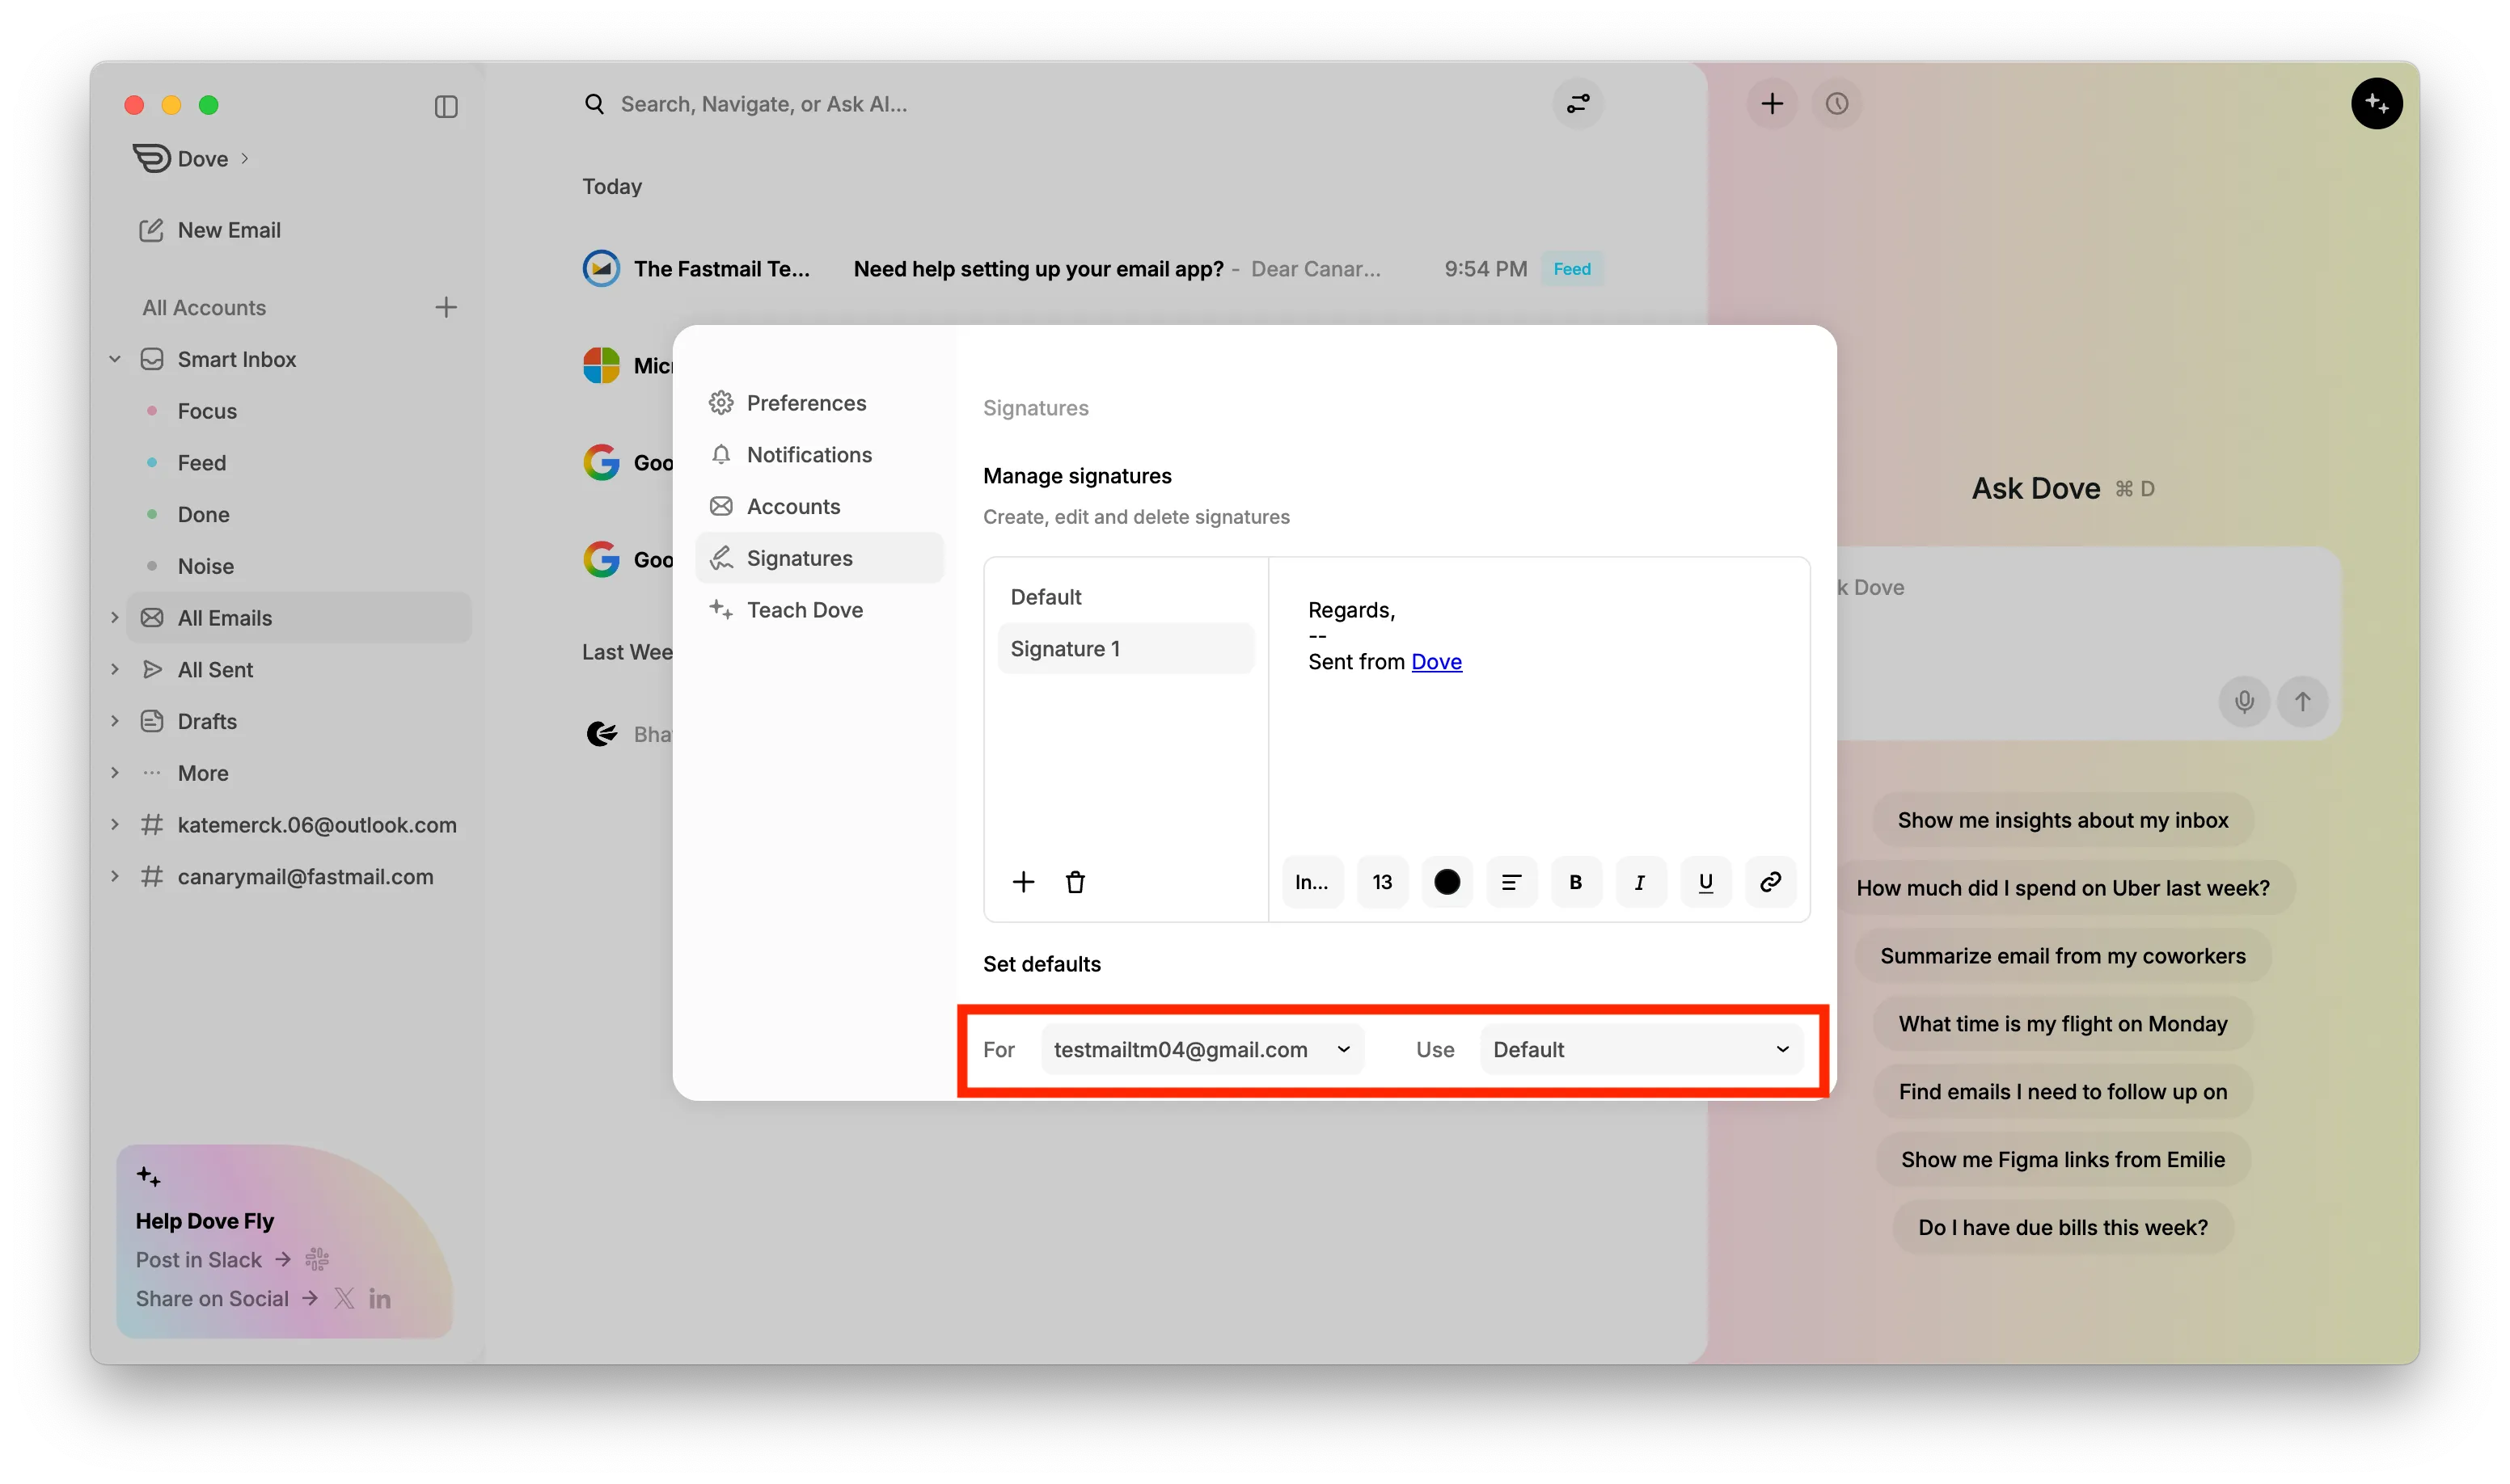The image size is (2510, 1484).
Task: Toggle bold formatting in signature editor
Action: click(x=1574, y=882)
